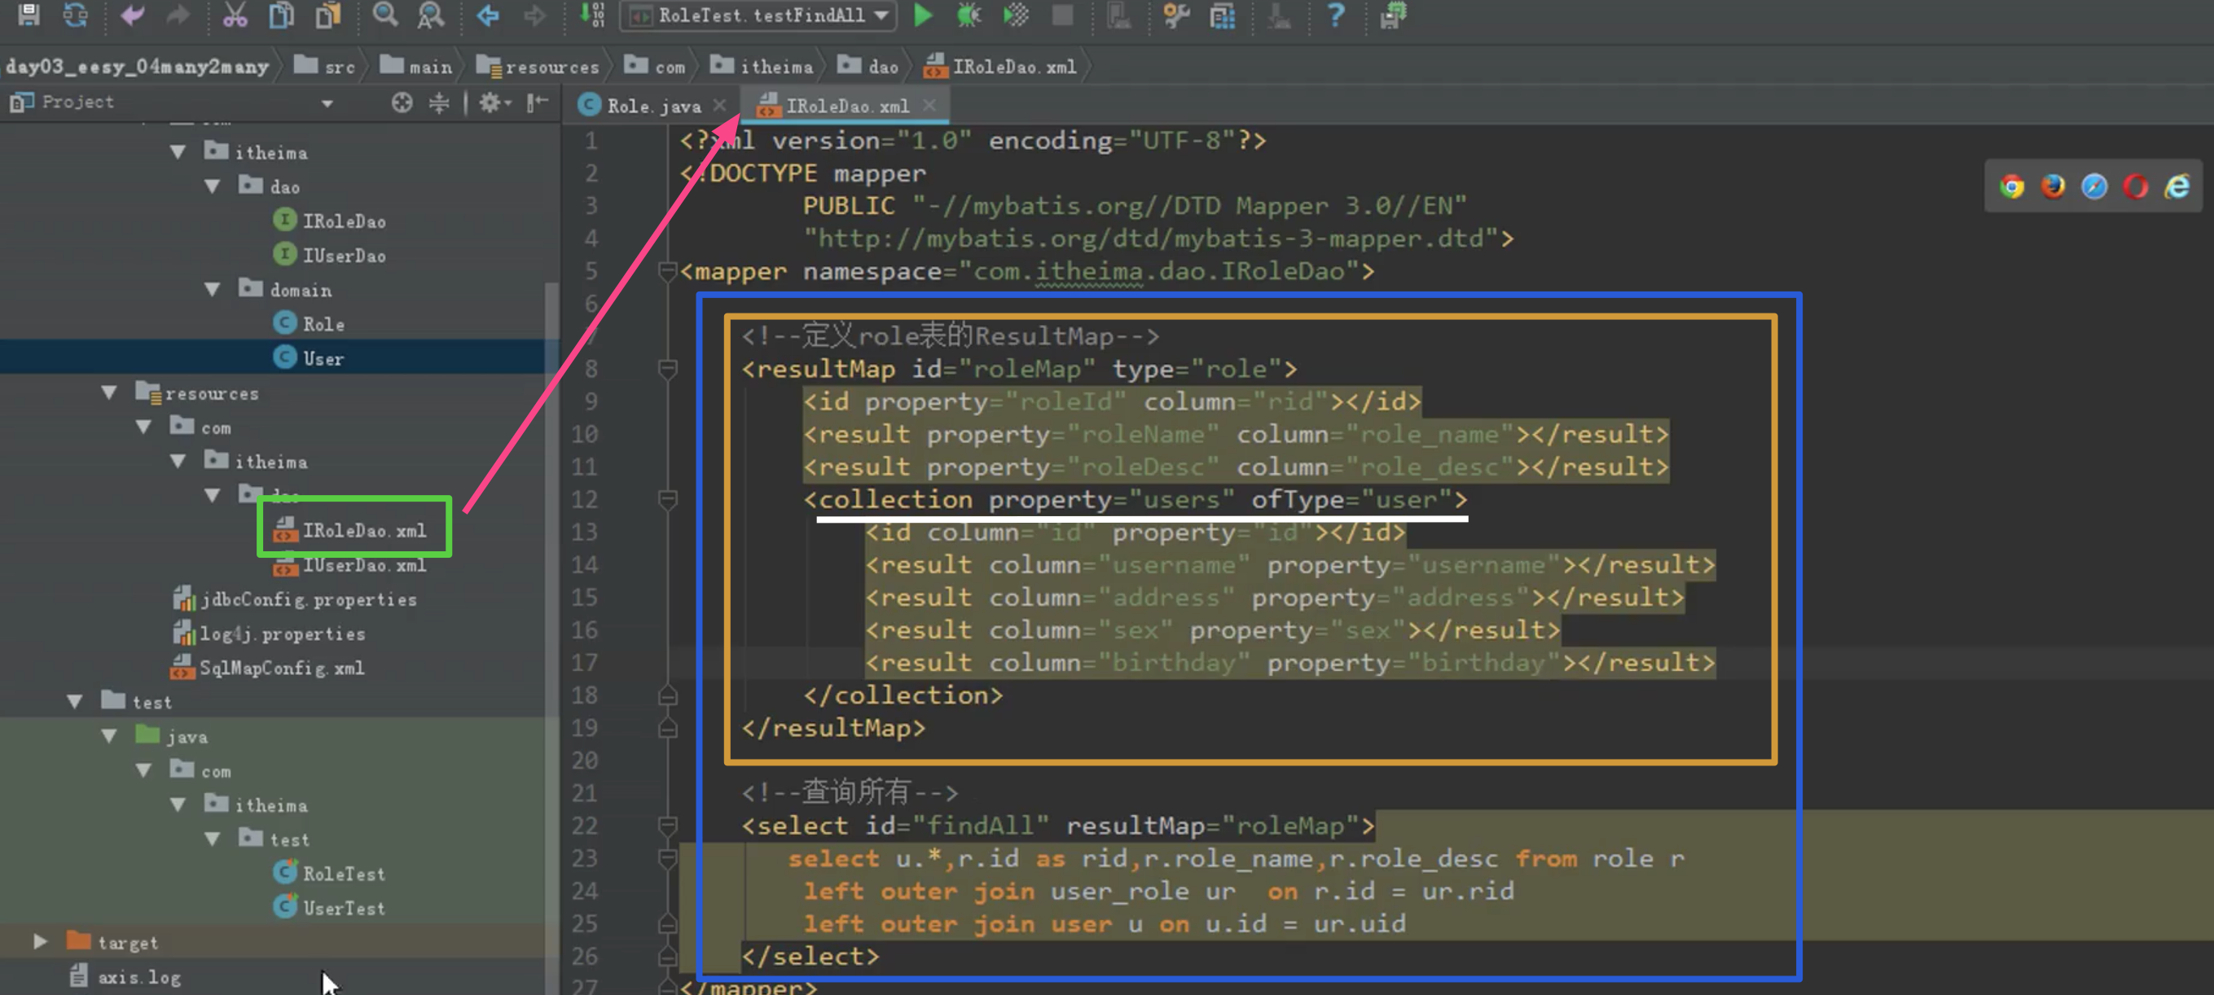
Task: Open IUserDao.xml in project tree
Action: pyautogui.click(x=363, y=565)
